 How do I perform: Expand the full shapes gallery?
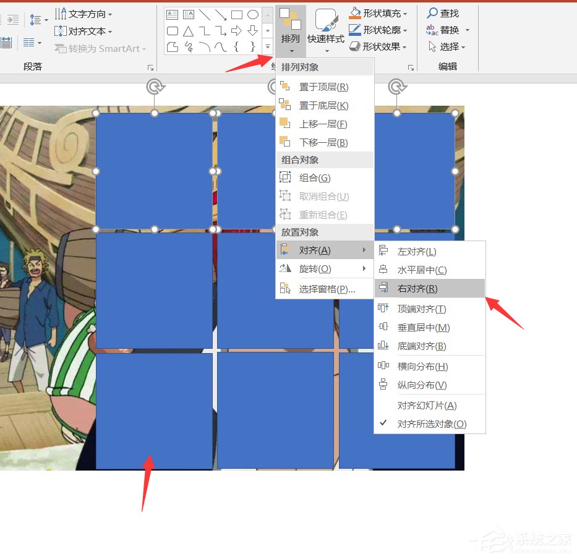coord(268,47)
